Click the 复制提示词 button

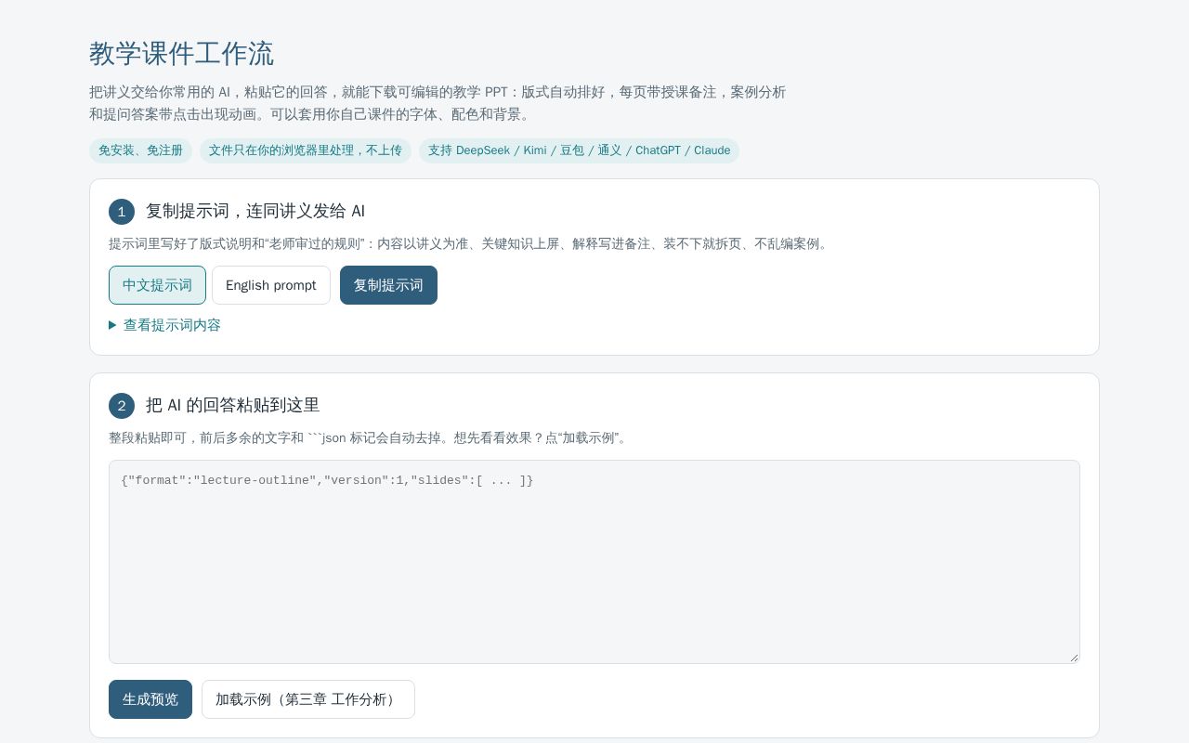tap(388, 285)
